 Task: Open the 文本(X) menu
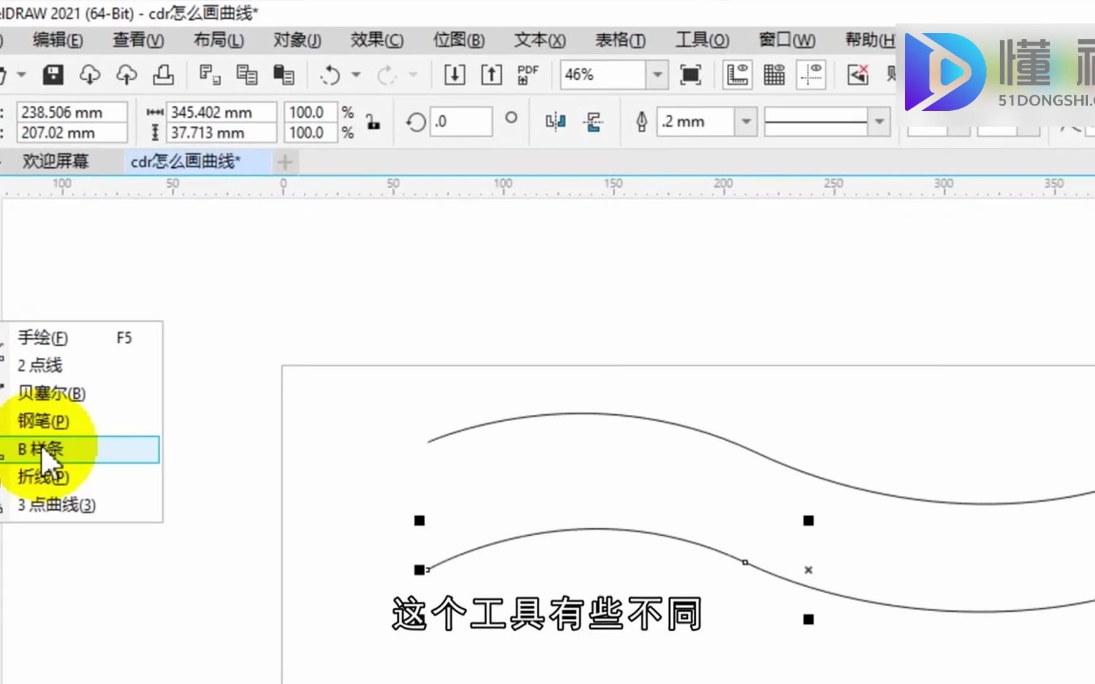coord(539,40)
